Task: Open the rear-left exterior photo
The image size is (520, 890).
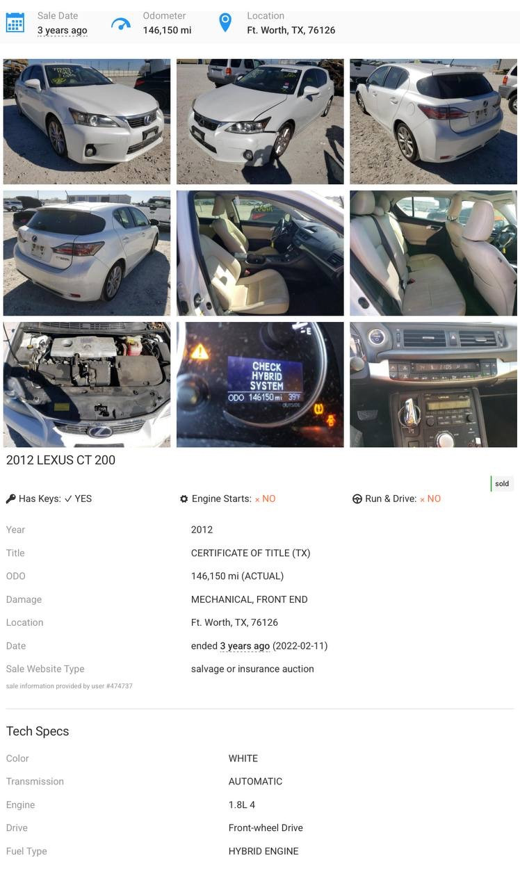Action: (87, 253)
